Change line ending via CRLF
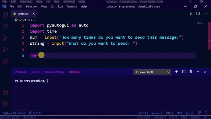Viewport: 211px width, 119px height. (x=179, y=113)
